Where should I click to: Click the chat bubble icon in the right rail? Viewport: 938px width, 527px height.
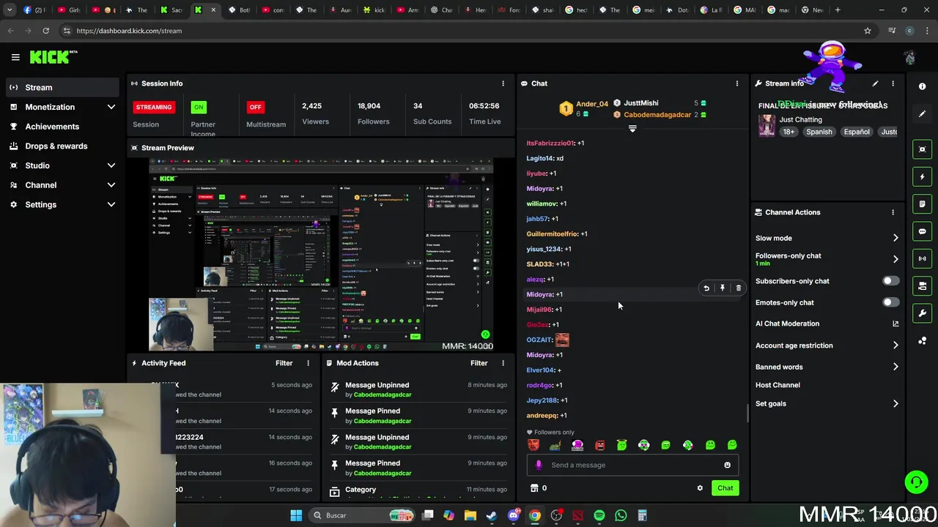(922, 231)
